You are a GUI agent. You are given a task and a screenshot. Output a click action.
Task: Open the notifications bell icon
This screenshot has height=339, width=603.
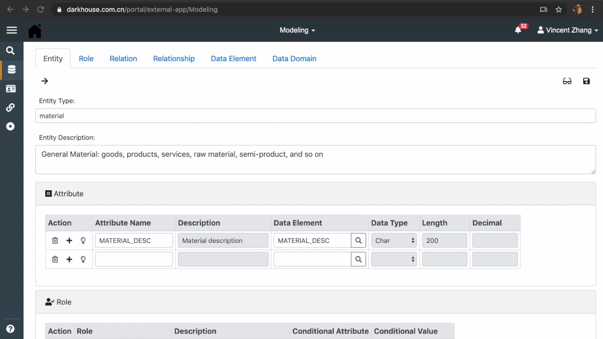pos(518,30)
